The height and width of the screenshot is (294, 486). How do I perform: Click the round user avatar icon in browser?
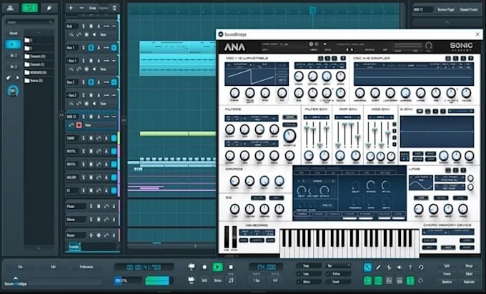pyautogui.click(x=13, y=91)
